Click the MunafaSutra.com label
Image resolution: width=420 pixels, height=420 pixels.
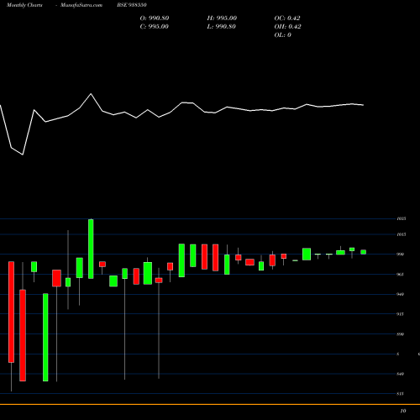pyautogui.click(x=81, y=5)
